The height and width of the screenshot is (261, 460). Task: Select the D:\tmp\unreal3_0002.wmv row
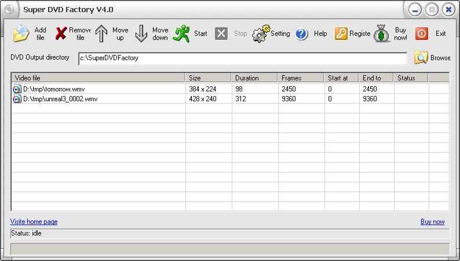pyautogui.click(x=231, y=99)
